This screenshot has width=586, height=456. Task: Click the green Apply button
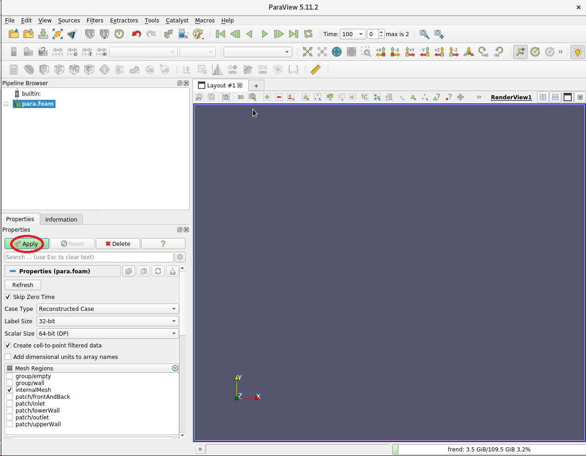pos(27,244)
